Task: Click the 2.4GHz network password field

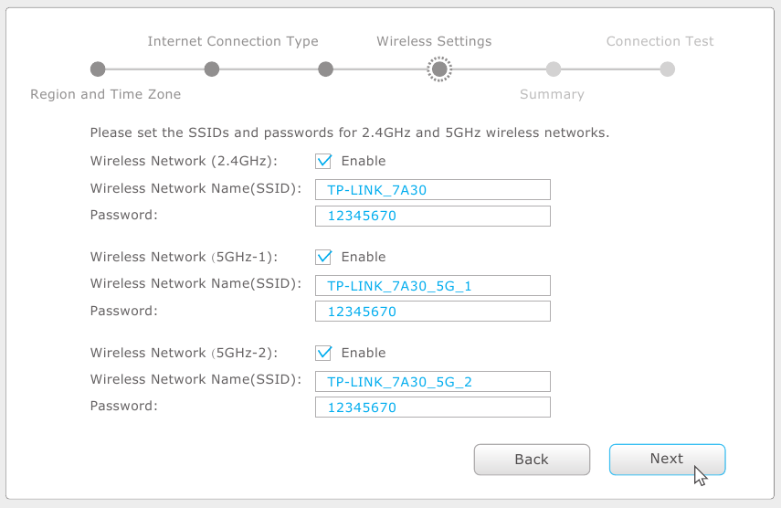Action: point(433,216)
